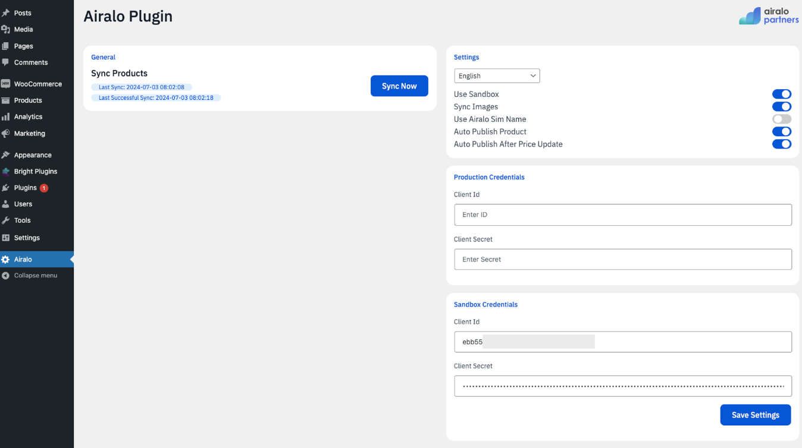Image resolution: width=802 pixels, height=448 pixels.
Task: Open the Tools menu item
Action: click(x=37, y=220)
